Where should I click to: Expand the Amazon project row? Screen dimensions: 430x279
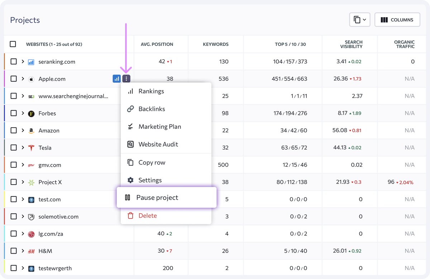pos(23,130)
